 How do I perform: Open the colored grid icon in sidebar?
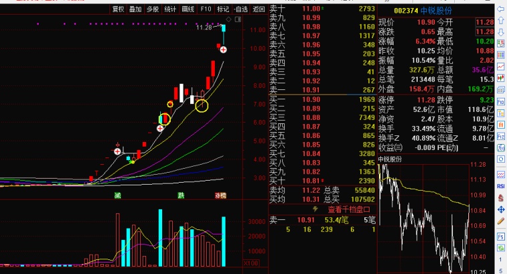pyautogui.click(x=500, y=55)
